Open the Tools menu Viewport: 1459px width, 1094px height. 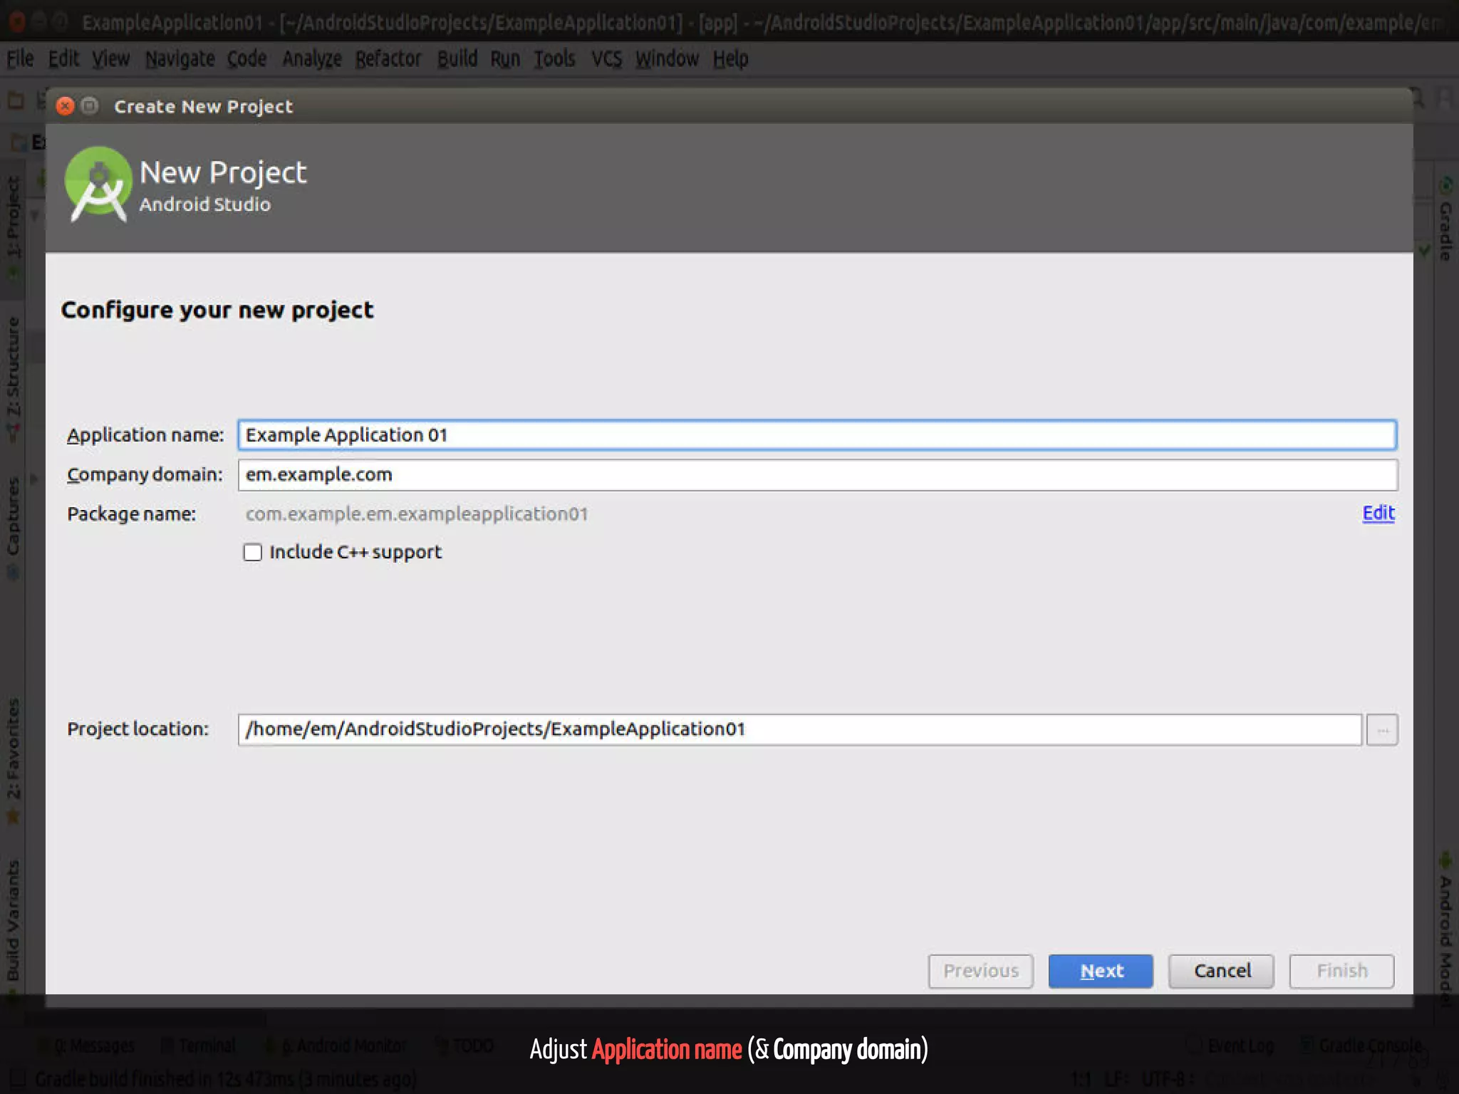pyautogui.click(x=554, y=58)
